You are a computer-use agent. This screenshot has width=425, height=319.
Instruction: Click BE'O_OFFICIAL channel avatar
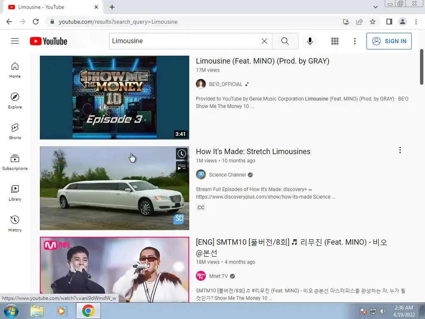201,84
